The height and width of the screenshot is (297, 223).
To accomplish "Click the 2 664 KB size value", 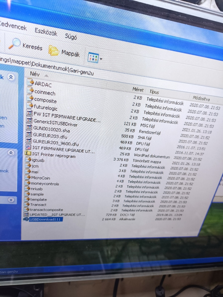I will pyautogui.click(x=109, y=219).
